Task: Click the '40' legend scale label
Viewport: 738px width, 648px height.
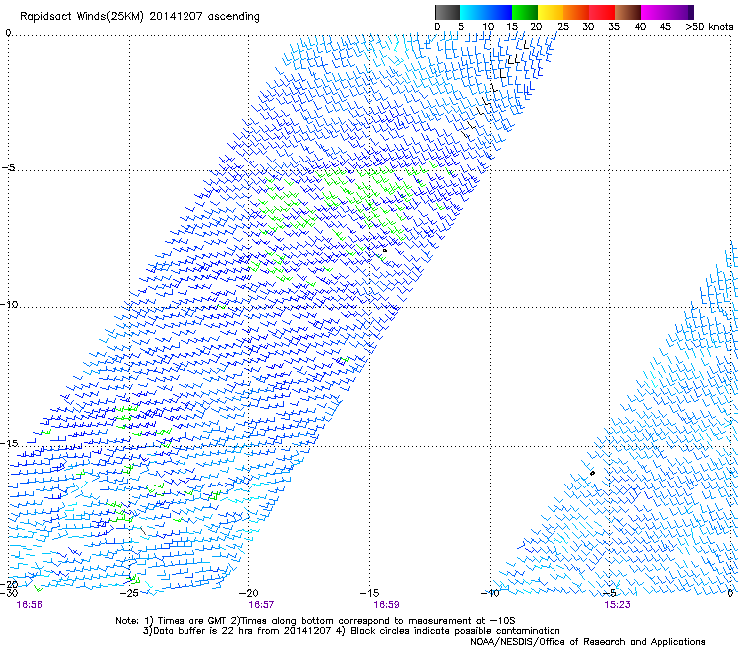Action: pos(640,27)
